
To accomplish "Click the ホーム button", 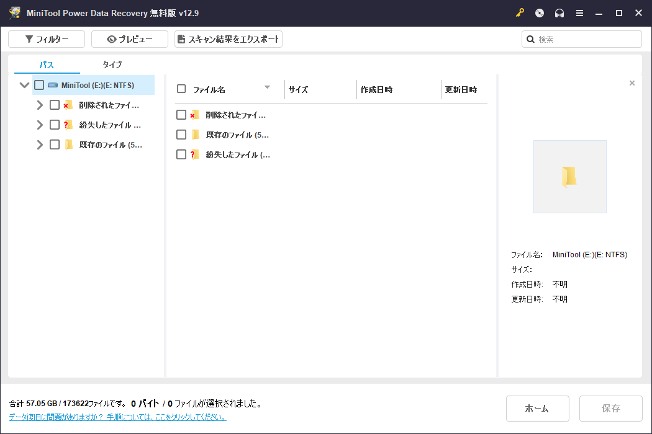I will pyautogui.click(x=537, y=408).
